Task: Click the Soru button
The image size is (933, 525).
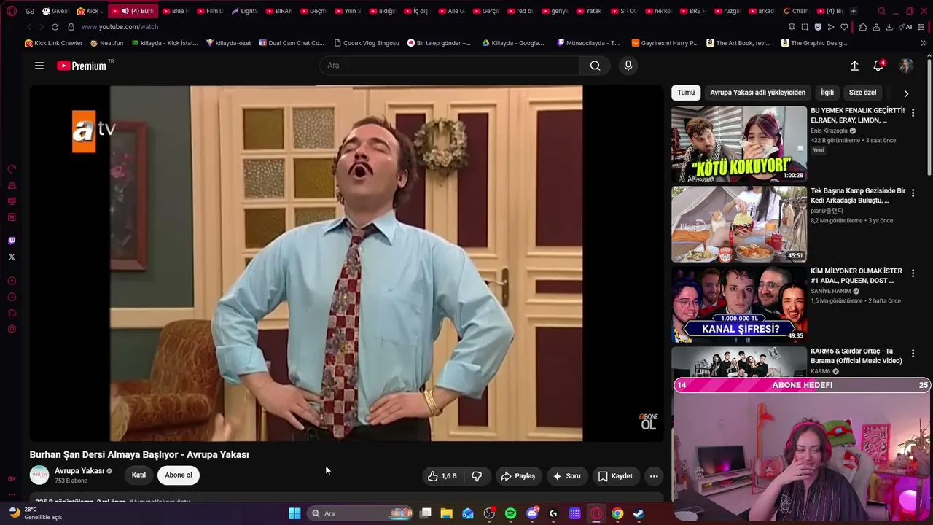Action: [567, 476]
